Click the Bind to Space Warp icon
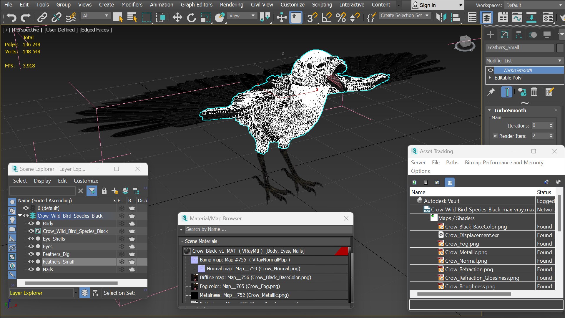 click(71, 17)
